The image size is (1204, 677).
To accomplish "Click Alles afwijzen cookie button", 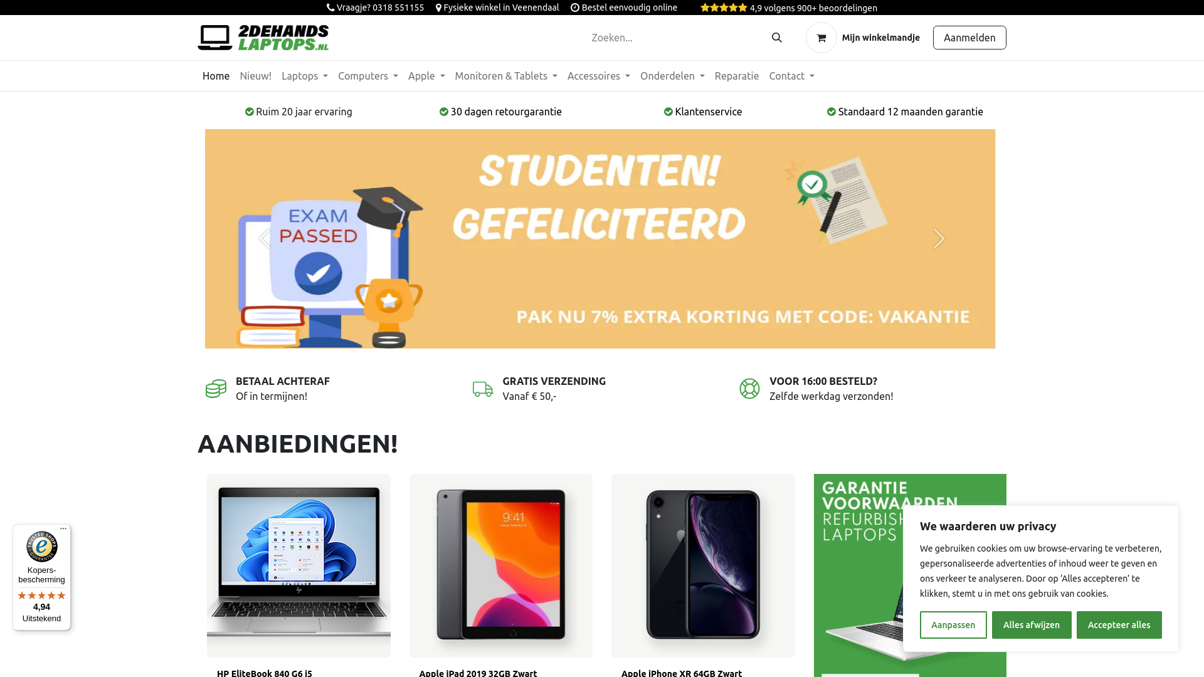I will tap(1031, 625).
